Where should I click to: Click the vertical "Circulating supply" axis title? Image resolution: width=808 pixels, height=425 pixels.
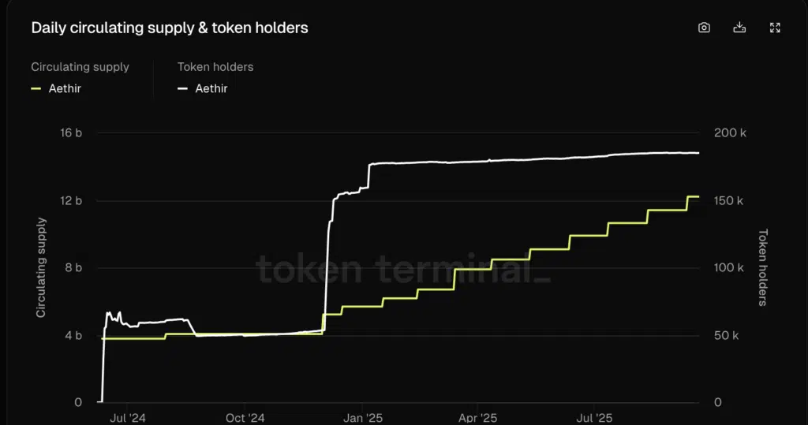pyautogui.click(x=42, y=267)
